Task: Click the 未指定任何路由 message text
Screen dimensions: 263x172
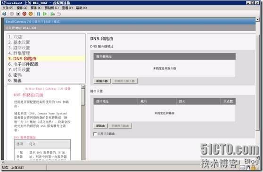Action: tap(164, 113)
